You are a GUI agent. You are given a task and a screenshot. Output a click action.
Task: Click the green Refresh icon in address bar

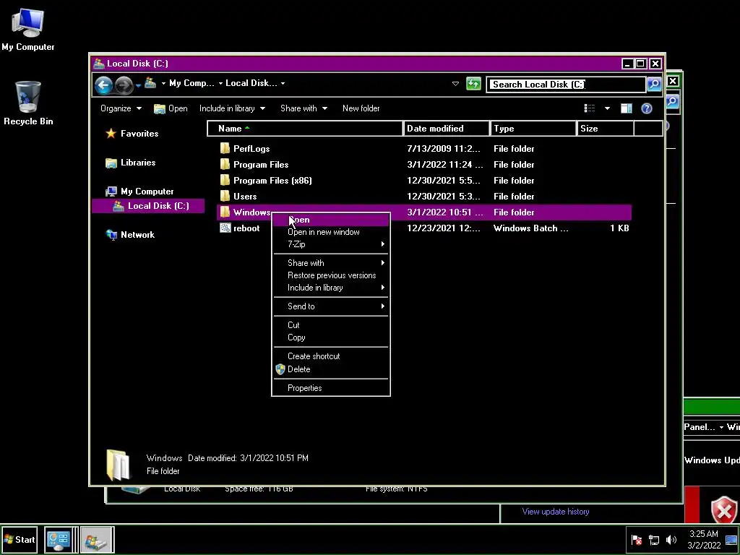click(x=473, y=84)
